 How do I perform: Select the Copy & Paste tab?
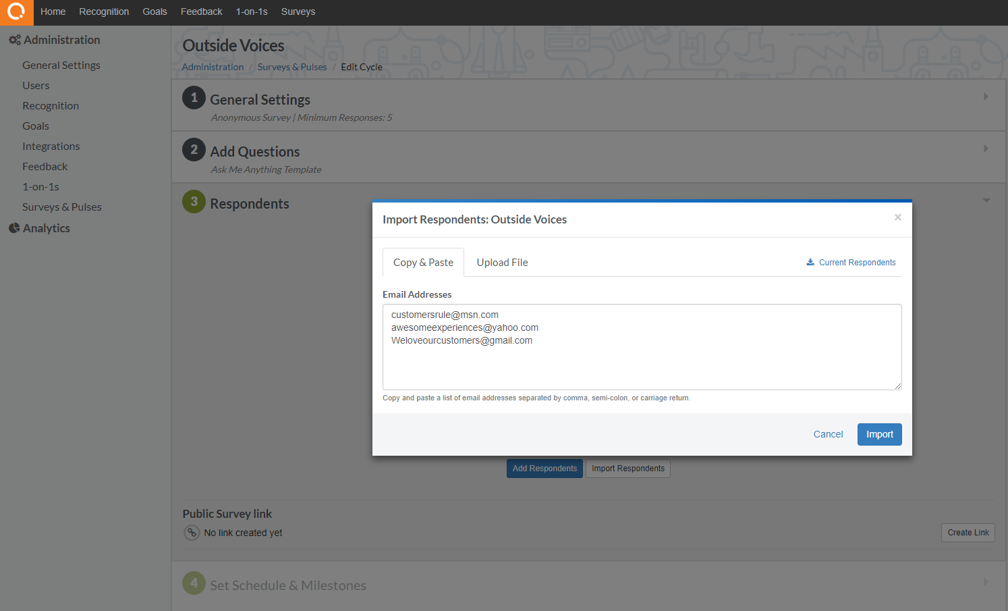[x=423, y=263]
